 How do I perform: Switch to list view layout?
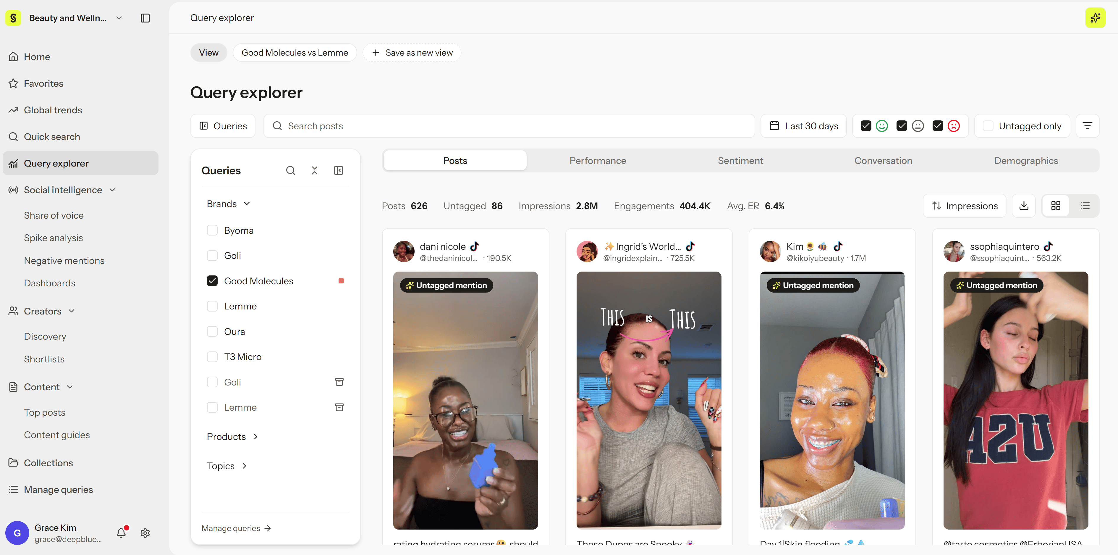click(x=1085, y=206)
